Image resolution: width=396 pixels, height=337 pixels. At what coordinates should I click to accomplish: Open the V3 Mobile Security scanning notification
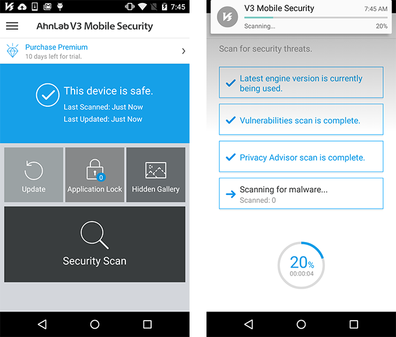click(x=301, y=17)
